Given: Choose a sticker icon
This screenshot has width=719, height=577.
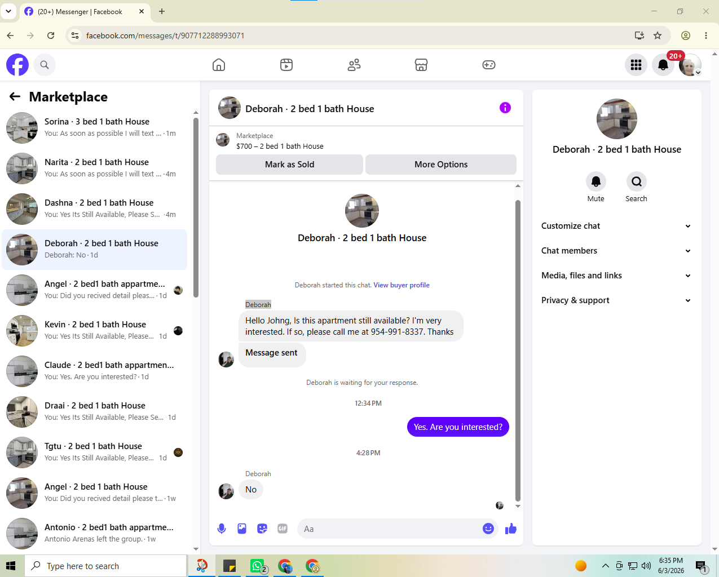Looking at the screenshot, I should click(262, 529).
